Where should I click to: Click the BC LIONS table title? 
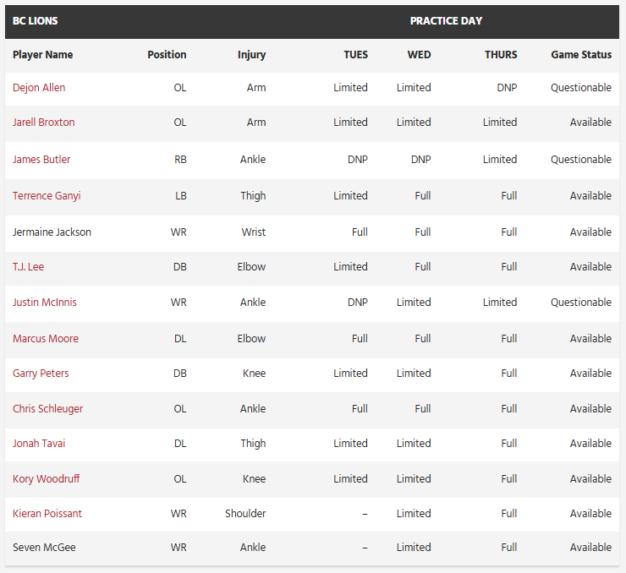point(36,21)
